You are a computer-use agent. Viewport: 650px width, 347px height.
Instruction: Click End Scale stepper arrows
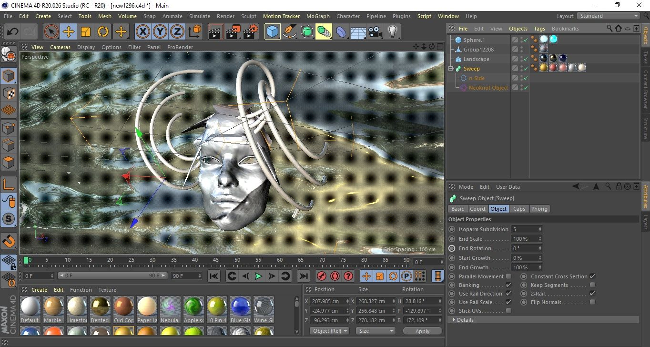tap(540, 239)
